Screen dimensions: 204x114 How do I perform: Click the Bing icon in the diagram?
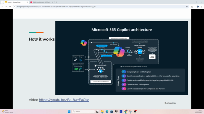[81, 60]
